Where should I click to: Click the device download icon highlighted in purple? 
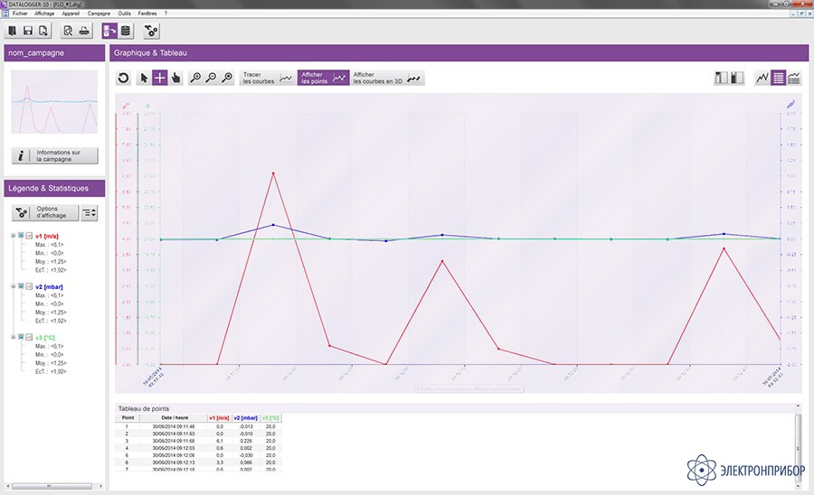click(109, 31)
